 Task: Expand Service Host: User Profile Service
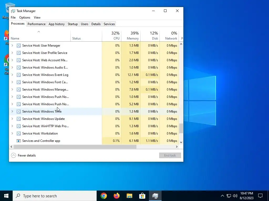coord(12,53)
